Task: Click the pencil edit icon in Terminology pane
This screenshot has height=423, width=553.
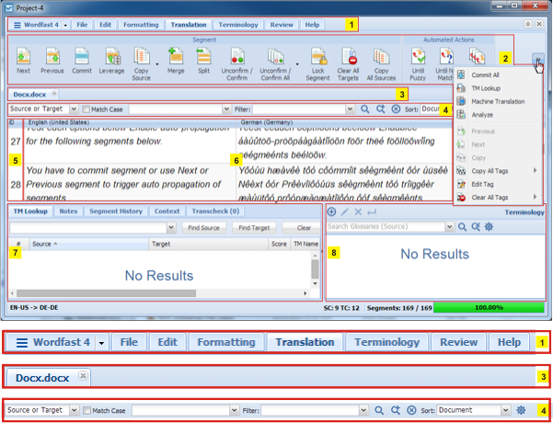Action: pyautogui.click(x=344, y=211)
